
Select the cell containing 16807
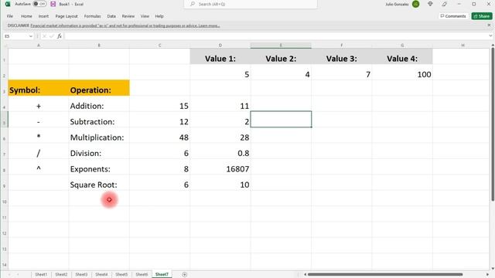[x=220, y=167]
